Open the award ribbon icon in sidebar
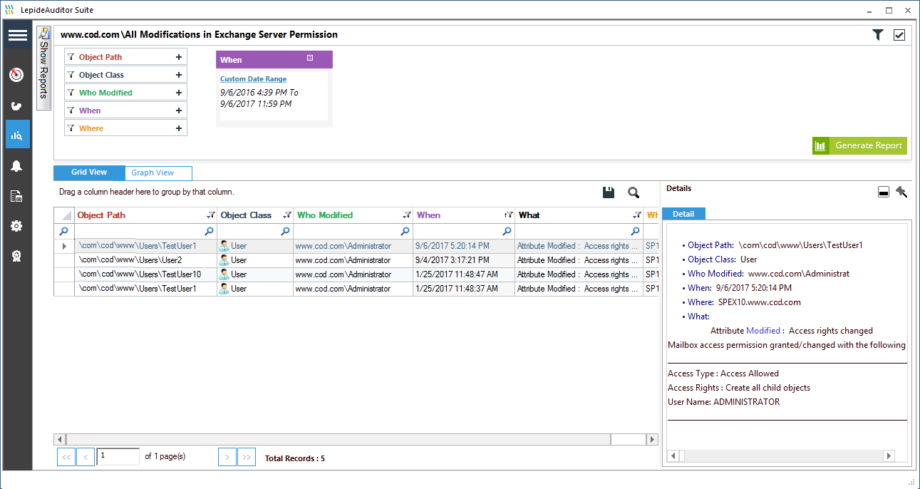This screenshot has height=489, width=920. pos(17,256)
